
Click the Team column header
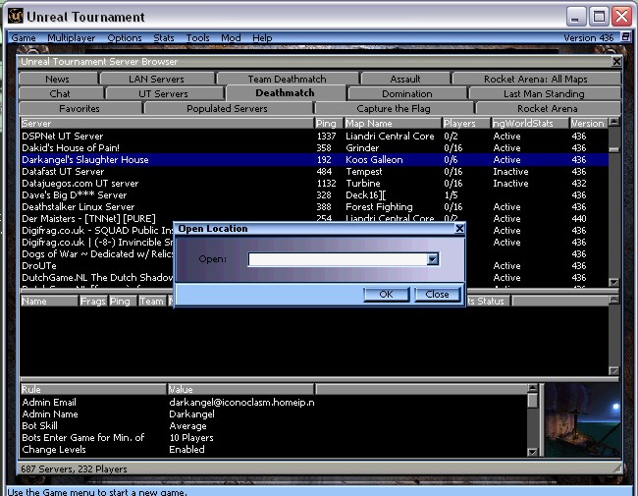point(152,301)
